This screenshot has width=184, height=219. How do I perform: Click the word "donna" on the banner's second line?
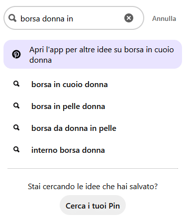pyautogui.click(x=41, y=60)
